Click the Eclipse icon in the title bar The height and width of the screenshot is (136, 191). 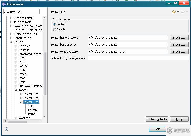4,4
